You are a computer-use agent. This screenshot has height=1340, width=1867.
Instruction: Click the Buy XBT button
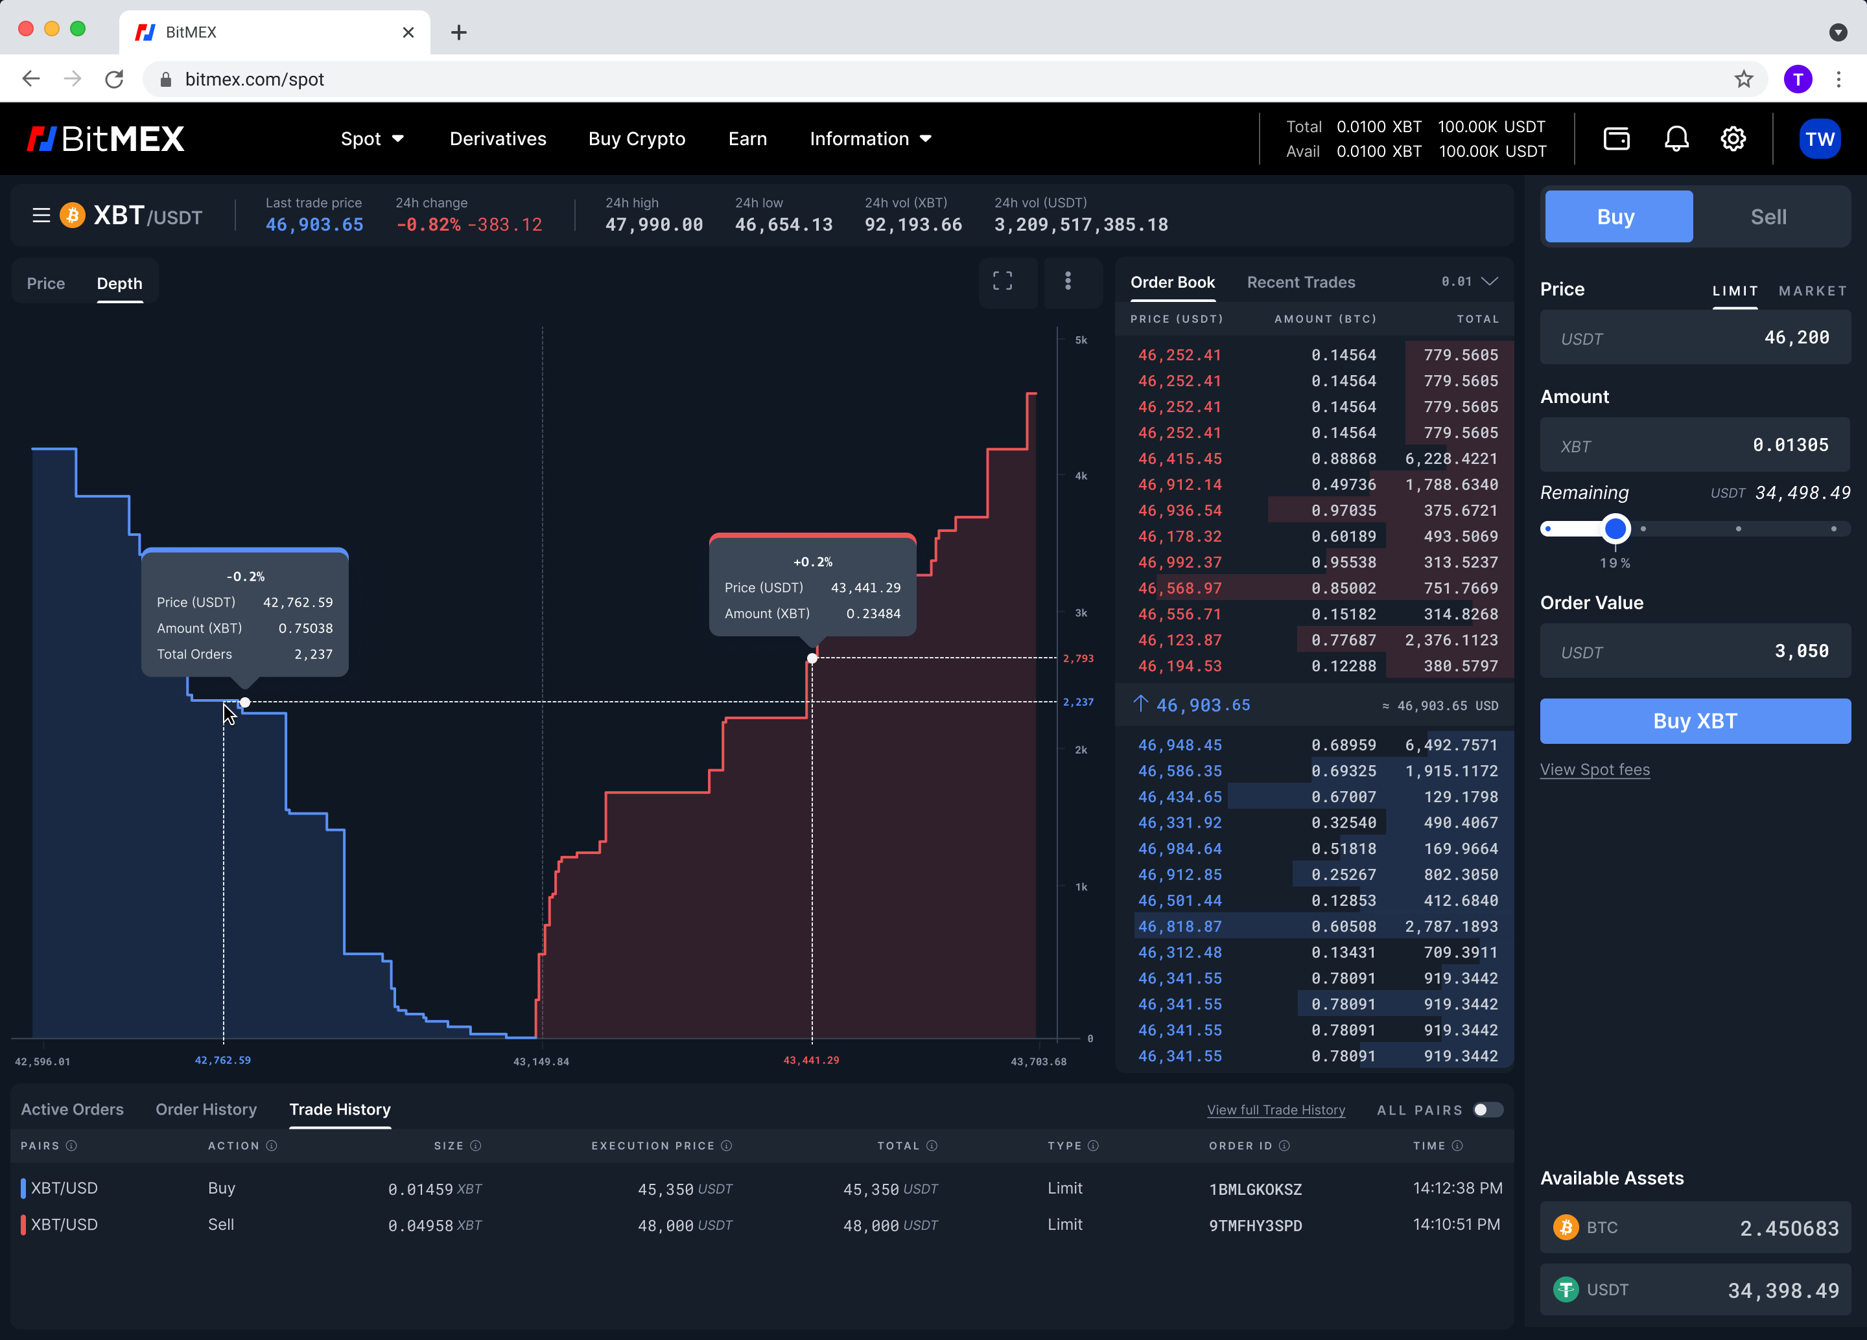click(1695, 721)
